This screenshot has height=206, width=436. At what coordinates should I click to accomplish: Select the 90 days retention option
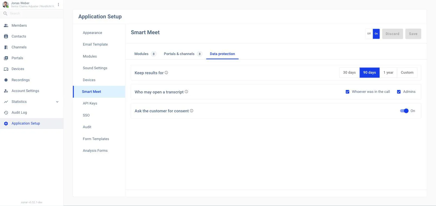coord(370,73)
